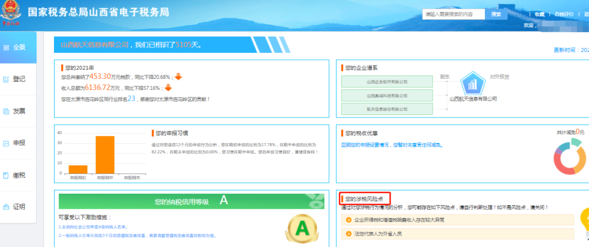Screen dimensions: 589x247
Task: Open the 登记 registration sidebar tab
Action: 18,79
